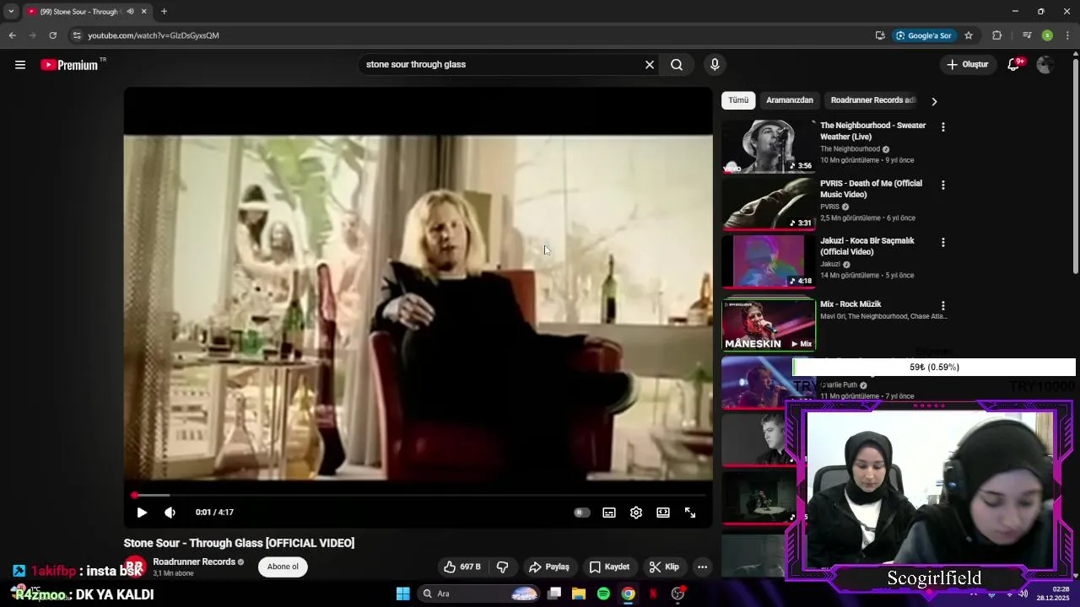Clear the search box with X

650,65
